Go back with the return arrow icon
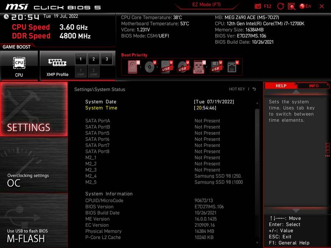The height and width of the screenshot is (248, 331). click(x=254, y=89)
